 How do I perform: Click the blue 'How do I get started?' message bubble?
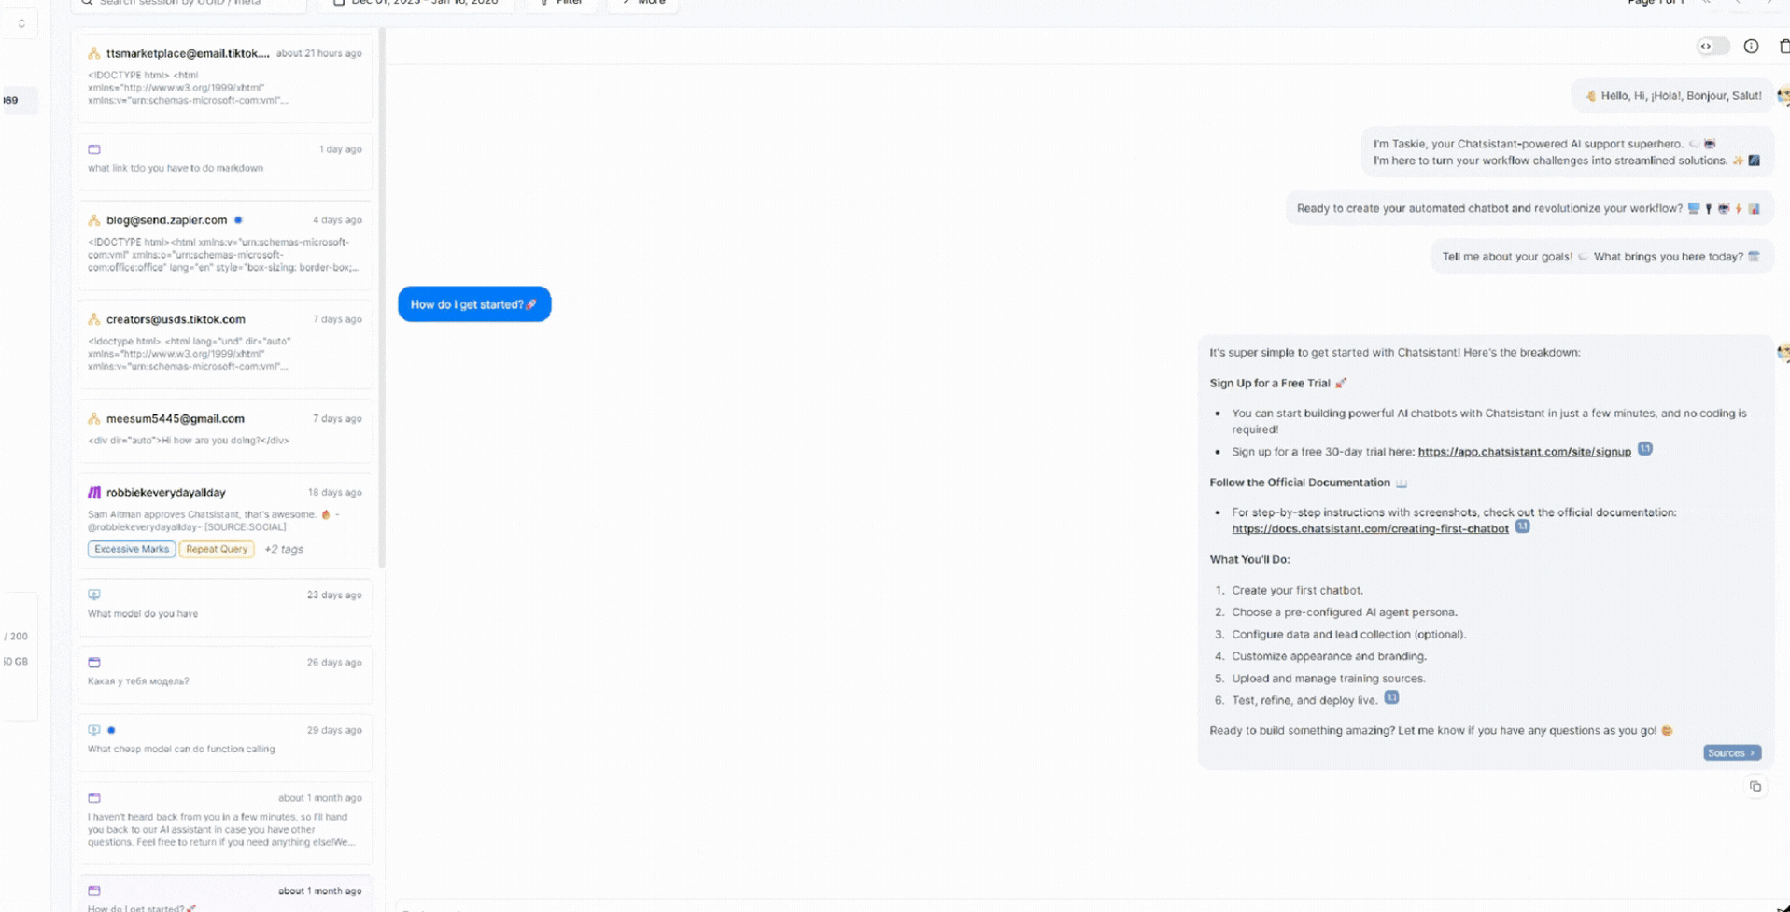pyautogui.click(x=474, y=304)
